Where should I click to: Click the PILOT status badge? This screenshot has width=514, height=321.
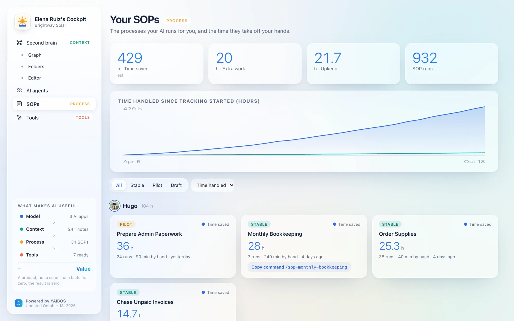[x=126, y=224]
